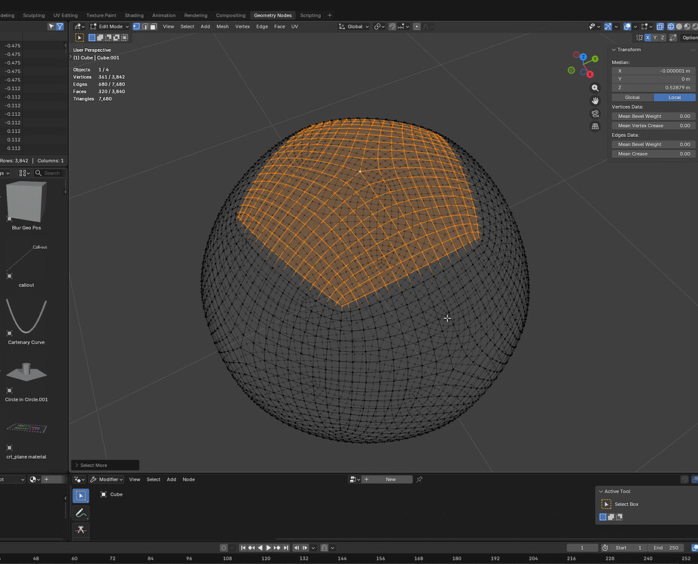Switch transform to Local
This screenshot has width=698, height=564.
coord(675,97)
